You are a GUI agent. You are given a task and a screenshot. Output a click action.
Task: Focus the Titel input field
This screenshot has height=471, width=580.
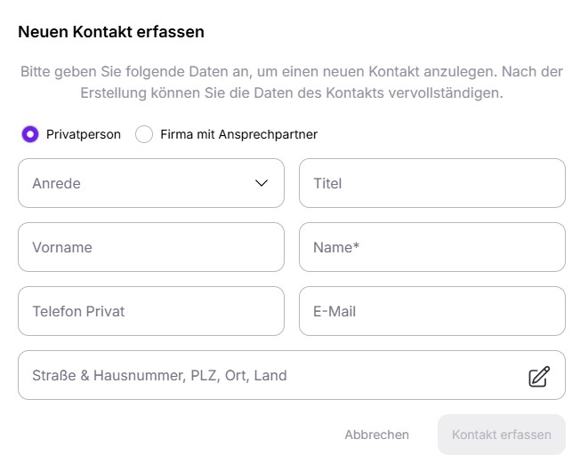point(432,183)
